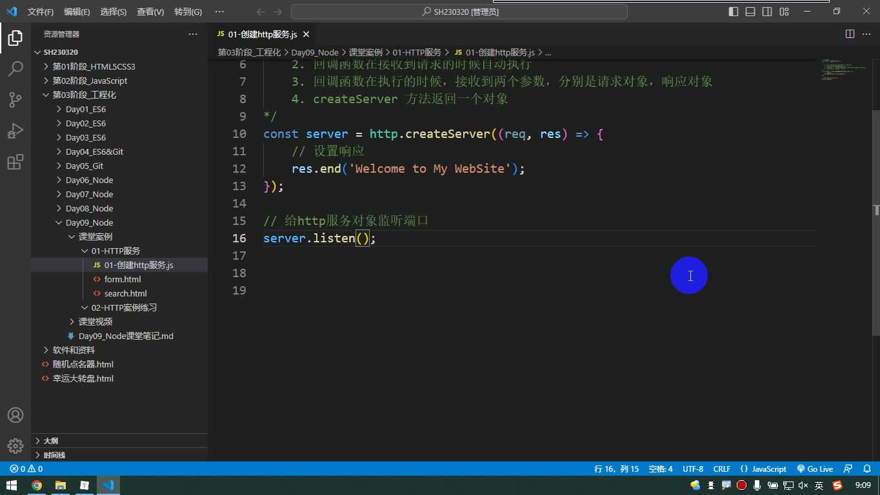Open editor more actions ellipsis menu
This screenshot has height=495, width=880.
866,34
